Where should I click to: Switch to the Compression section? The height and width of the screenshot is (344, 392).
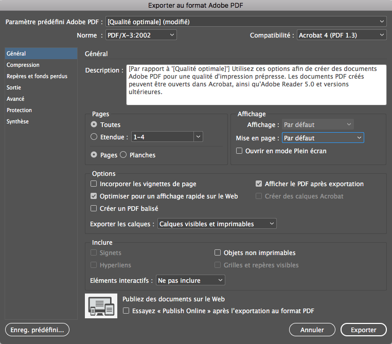[x=23, y=65]
